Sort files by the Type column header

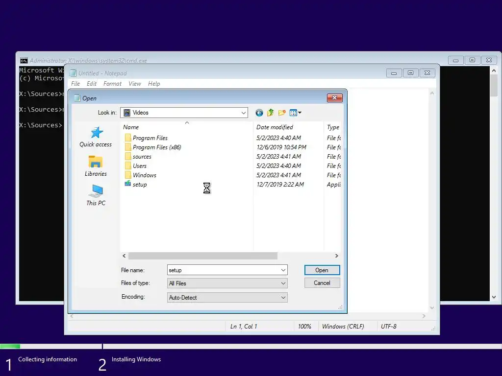coord(333,127)
